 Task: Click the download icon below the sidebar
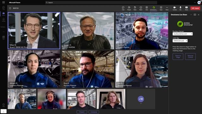(x=3, y=111)
